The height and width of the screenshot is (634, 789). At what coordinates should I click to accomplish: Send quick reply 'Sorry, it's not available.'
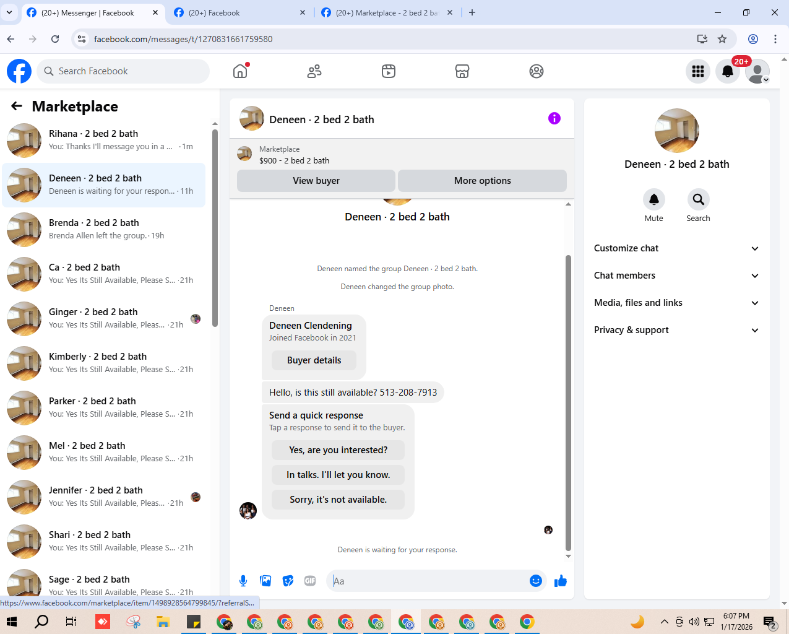338,500
